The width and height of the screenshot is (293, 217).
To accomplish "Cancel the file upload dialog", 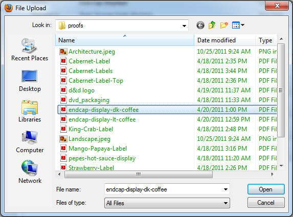I will 266,203.
